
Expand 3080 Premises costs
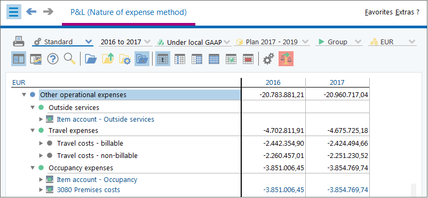pyautogui.click(x=41, y=189)
